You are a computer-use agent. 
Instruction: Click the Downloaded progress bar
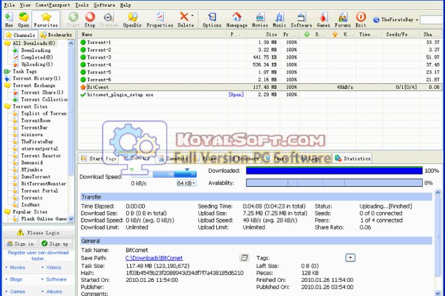pos(334,171)
